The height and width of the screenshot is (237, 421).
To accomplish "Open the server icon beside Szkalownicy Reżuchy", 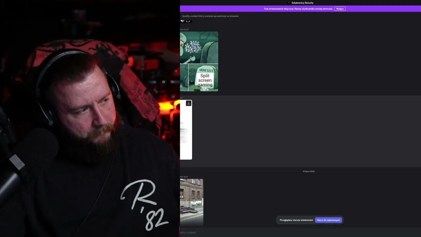I will [x=289, y=3].
